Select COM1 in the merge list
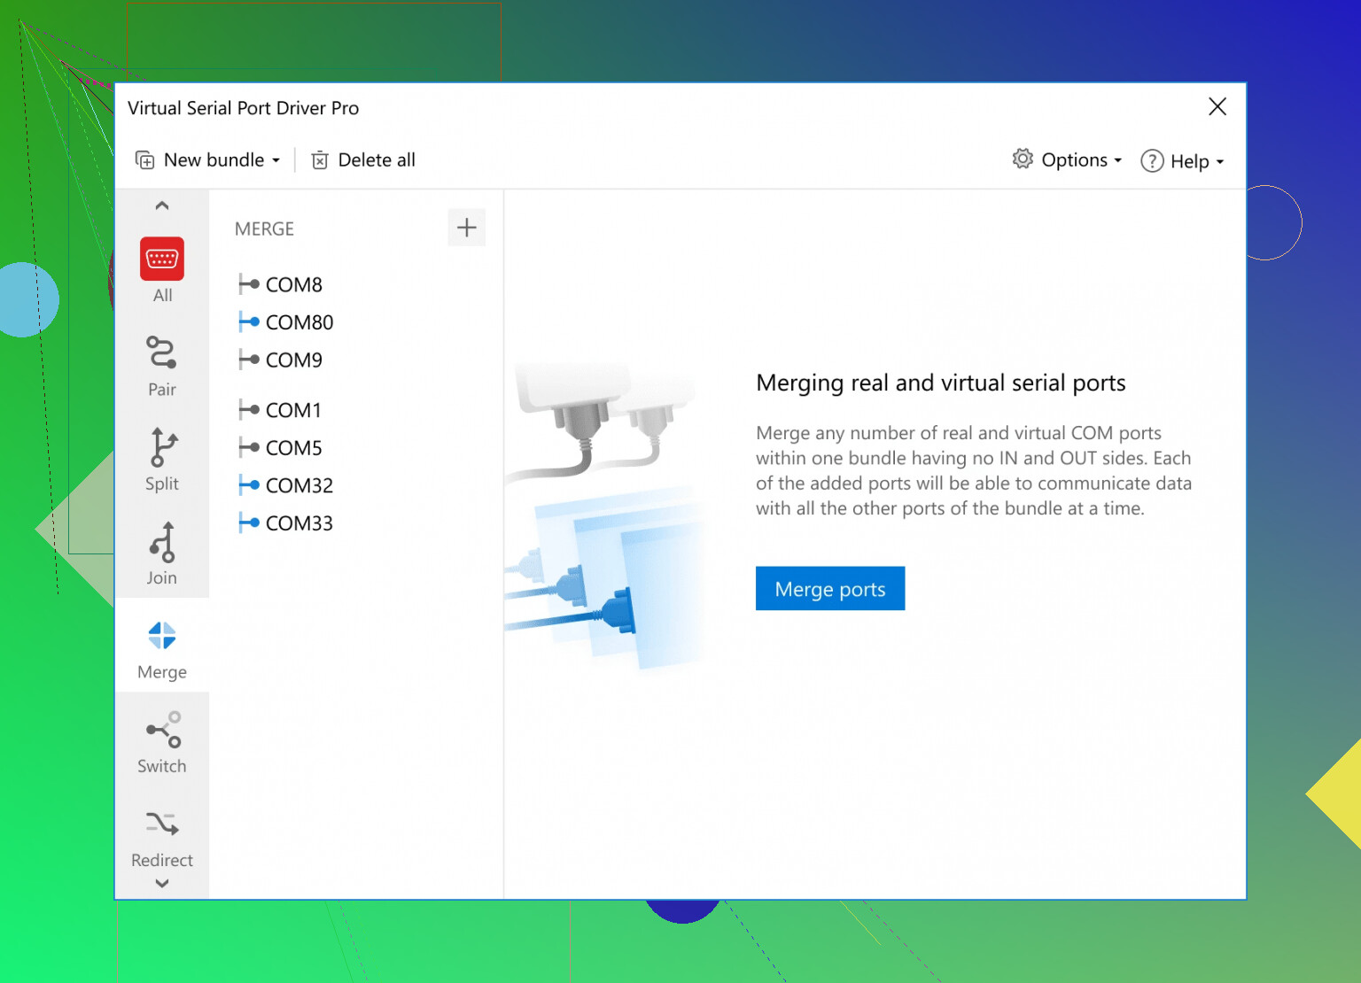Image resolution: width=1361 pixels, height=983 pixels. pyautogui.click(x=293, y=410)
